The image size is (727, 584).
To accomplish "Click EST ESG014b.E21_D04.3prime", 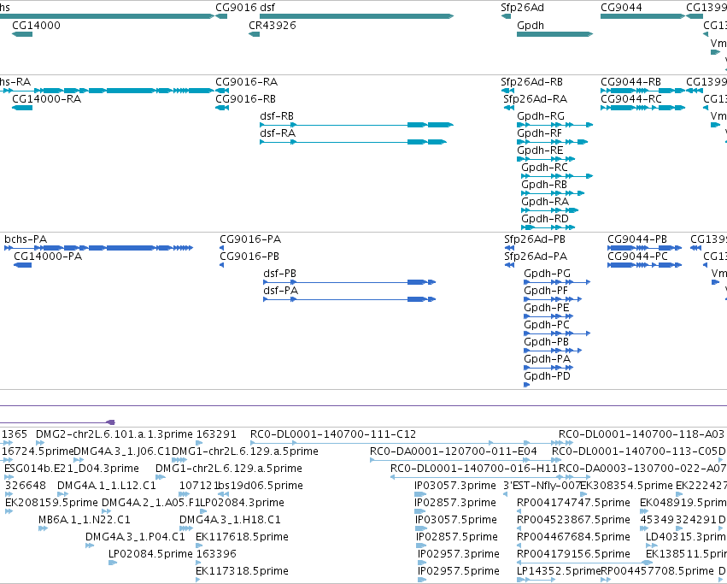I will point(72,469).
